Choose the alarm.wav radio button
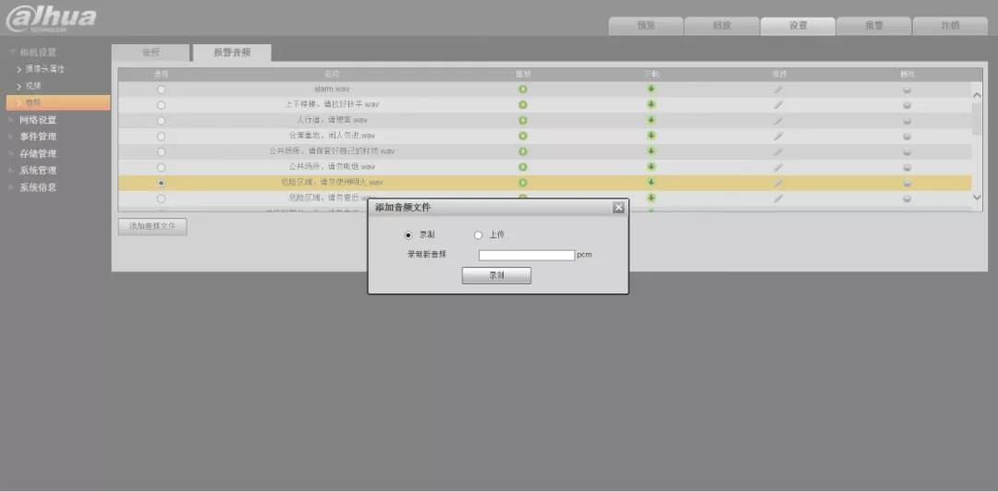The height and width of the screenshot is (492, 998). (x=162, y=90)
